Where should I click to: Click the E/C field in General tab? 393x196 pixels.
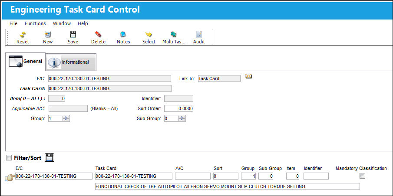tap(109, 78)
